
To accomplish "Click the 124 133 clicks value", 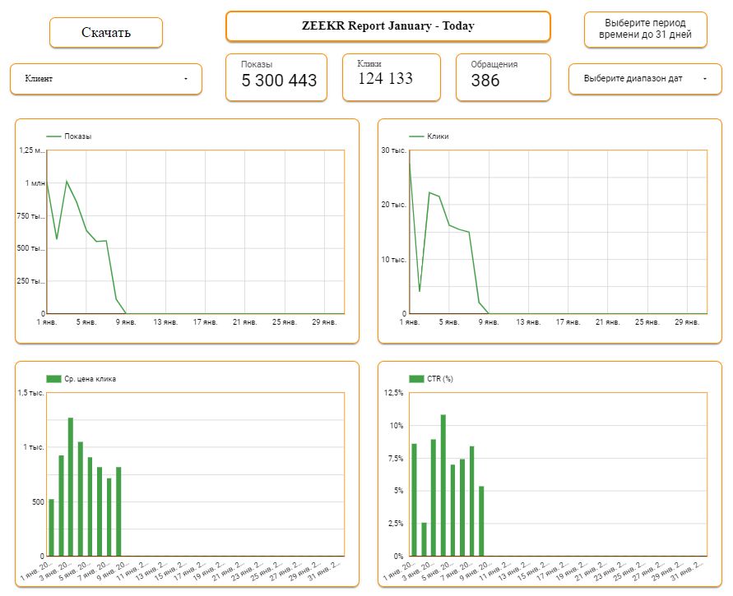I will pyautogui.click(x=386, y=78).
